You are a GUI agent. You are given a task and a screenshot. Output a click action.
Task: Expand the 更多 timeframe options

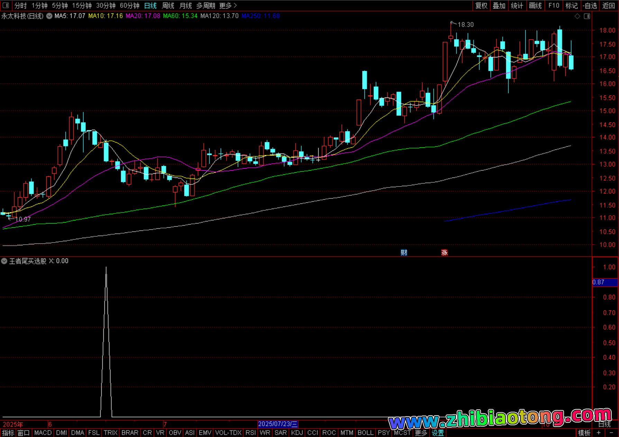[228, 6]
